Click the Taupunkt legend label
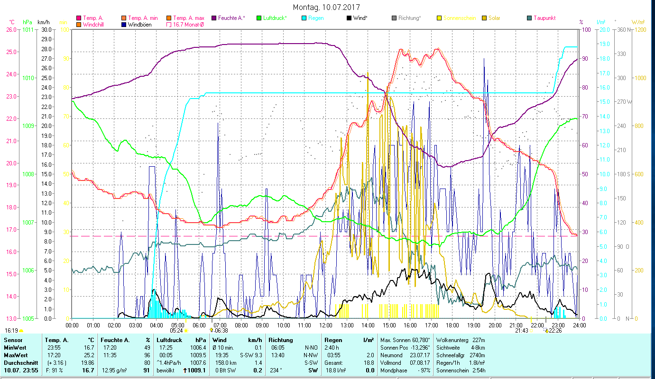The image size is (655, 379). tap(544, 18)
